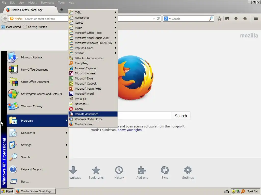261x195 pixels.
Task: Launch Microsoft PowerPoint
Action: pos(93,89)
